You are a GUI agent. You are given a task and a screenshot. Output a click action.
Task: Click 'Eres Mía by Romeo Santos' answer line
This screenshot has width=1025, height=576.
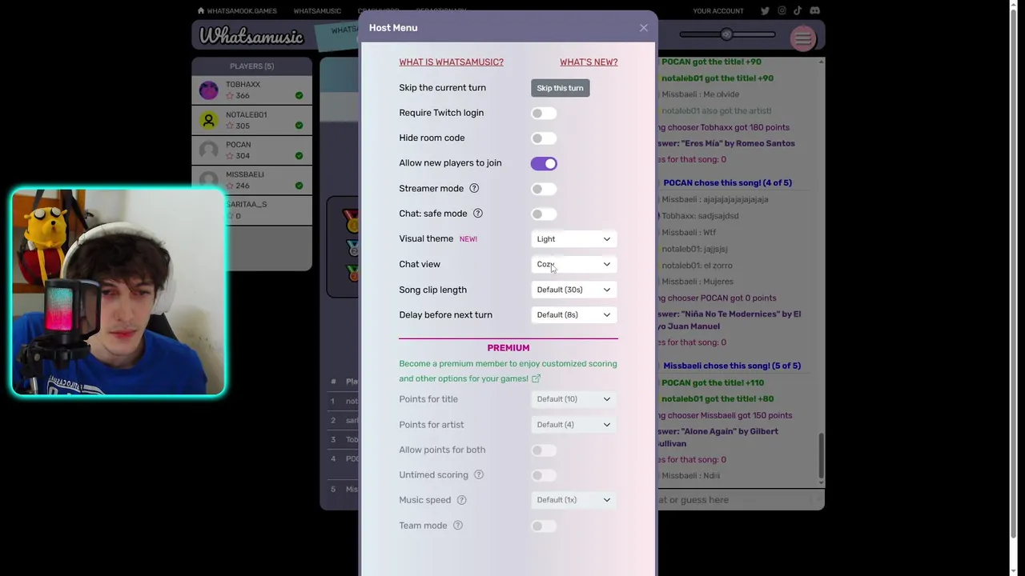[727, 144]
